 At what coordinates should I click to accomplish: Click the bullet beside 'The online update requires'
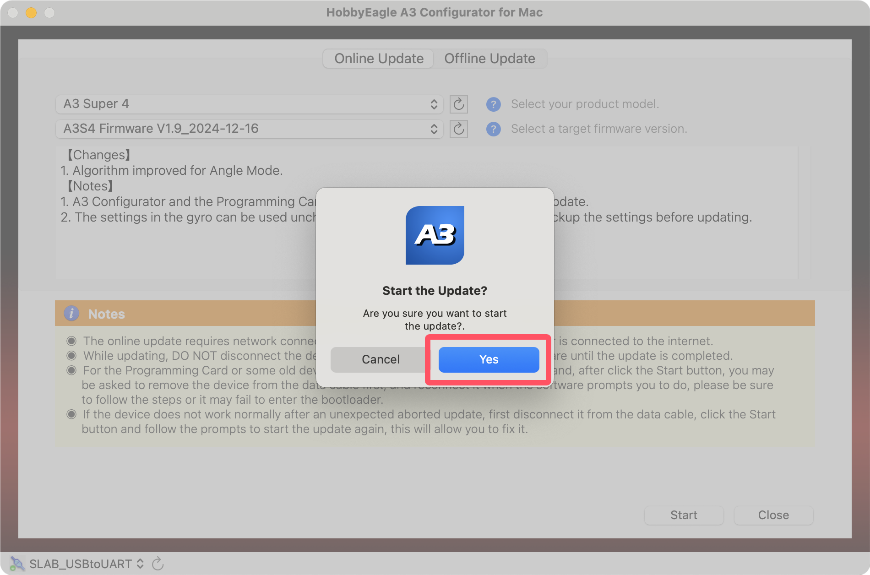click(x=71, y=341)
